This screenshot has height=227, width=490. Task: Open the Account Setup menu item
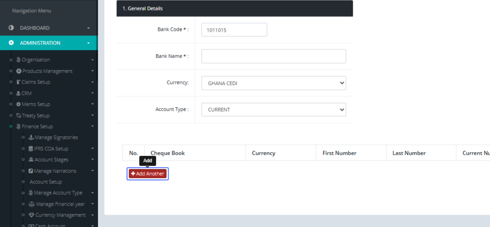pyautogui.click(x=46, y=182)
